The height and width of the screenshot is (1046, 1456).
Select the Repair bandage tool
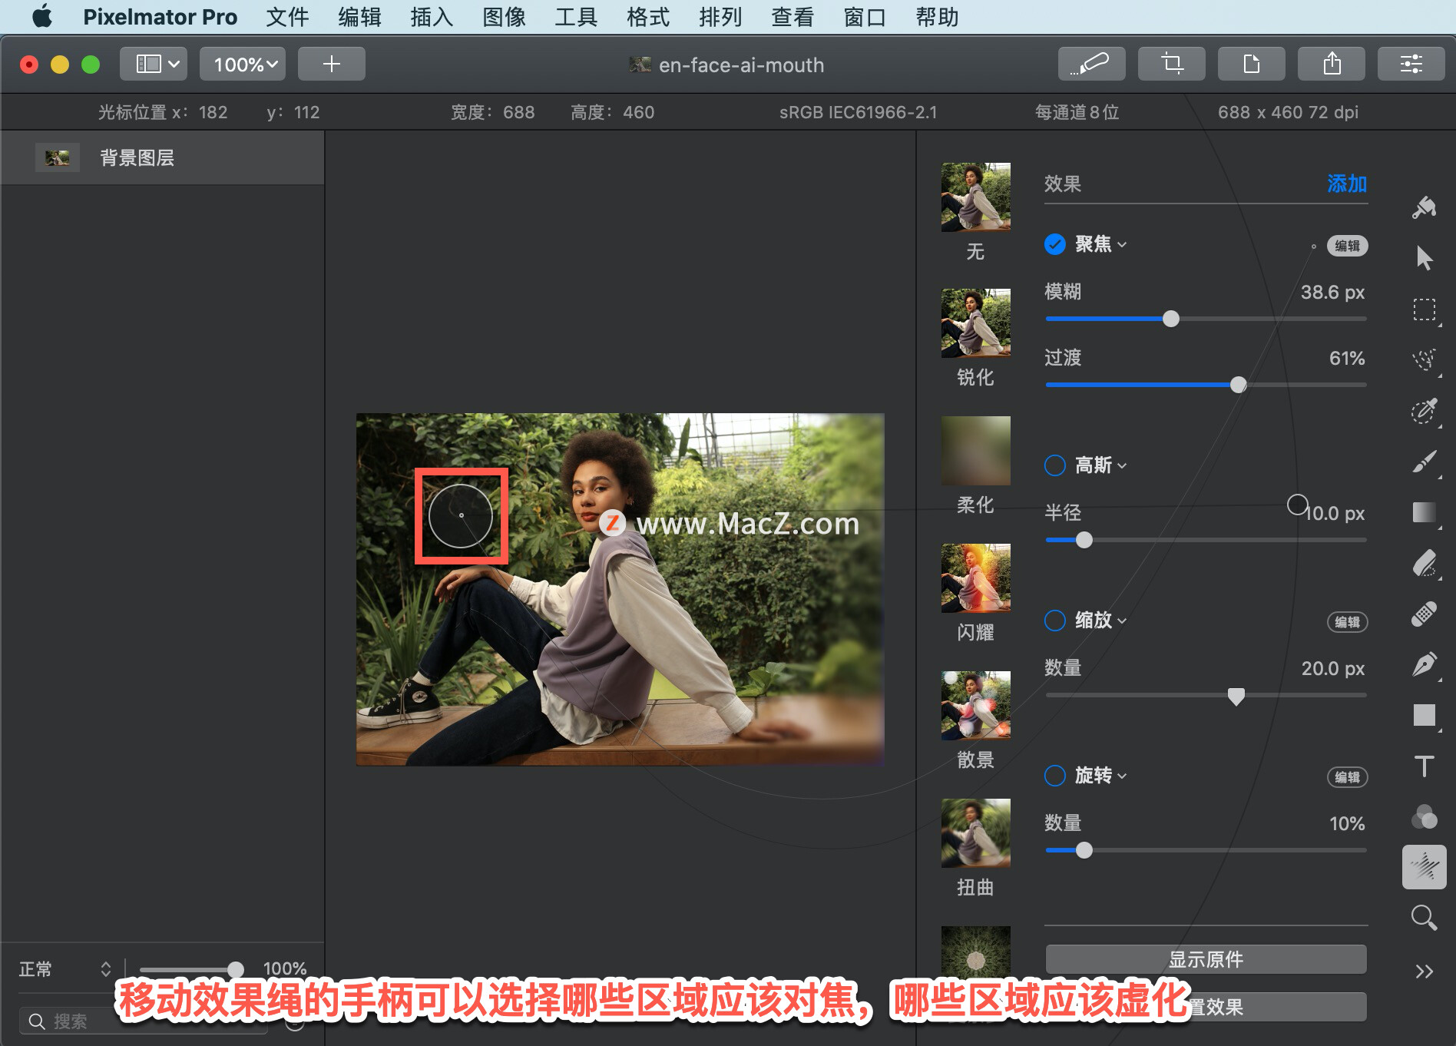tap(1425, 614)
